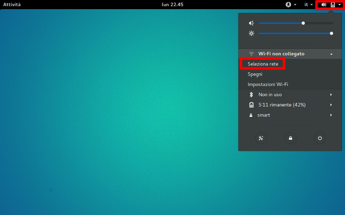Image resolution: width=345 pixels, height=215 pixels.
Task: Open the Attività overview button
Action: [x=12, y=5]
